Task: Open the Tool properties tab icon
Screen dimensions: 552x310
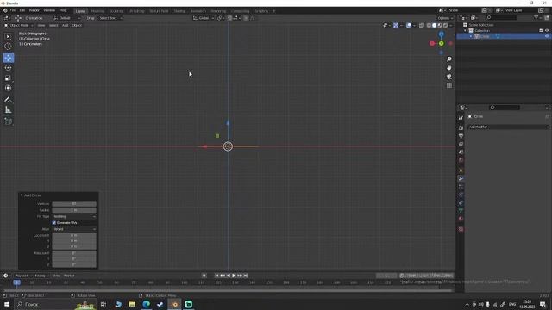Action: 461,118
